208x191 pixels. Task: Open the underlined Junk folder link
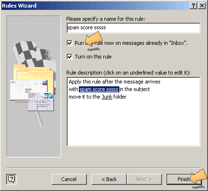point(107,97)
